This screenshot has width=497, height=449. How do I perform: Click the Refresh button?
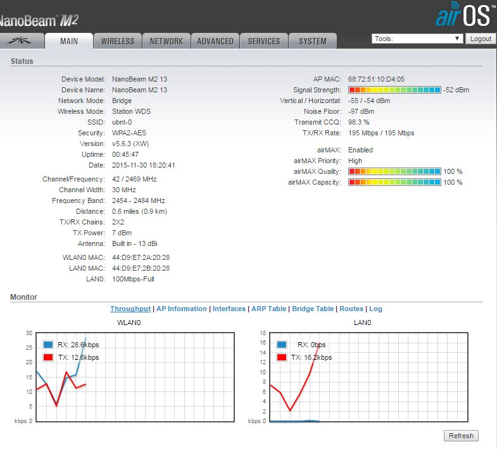[x=461, y=436]
